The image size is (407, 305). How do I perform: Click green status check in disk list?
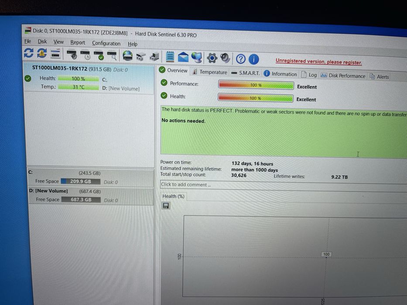pyautogui.click(x=28, y=78)
